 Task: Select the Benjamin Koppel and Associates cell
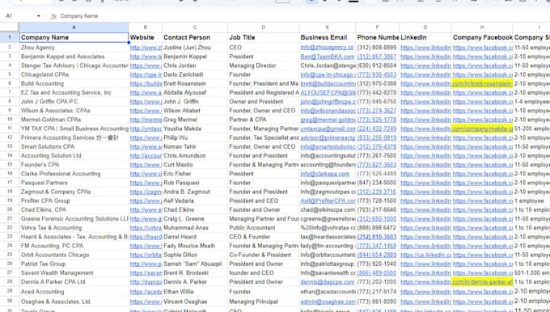click(x=74, y=57)
